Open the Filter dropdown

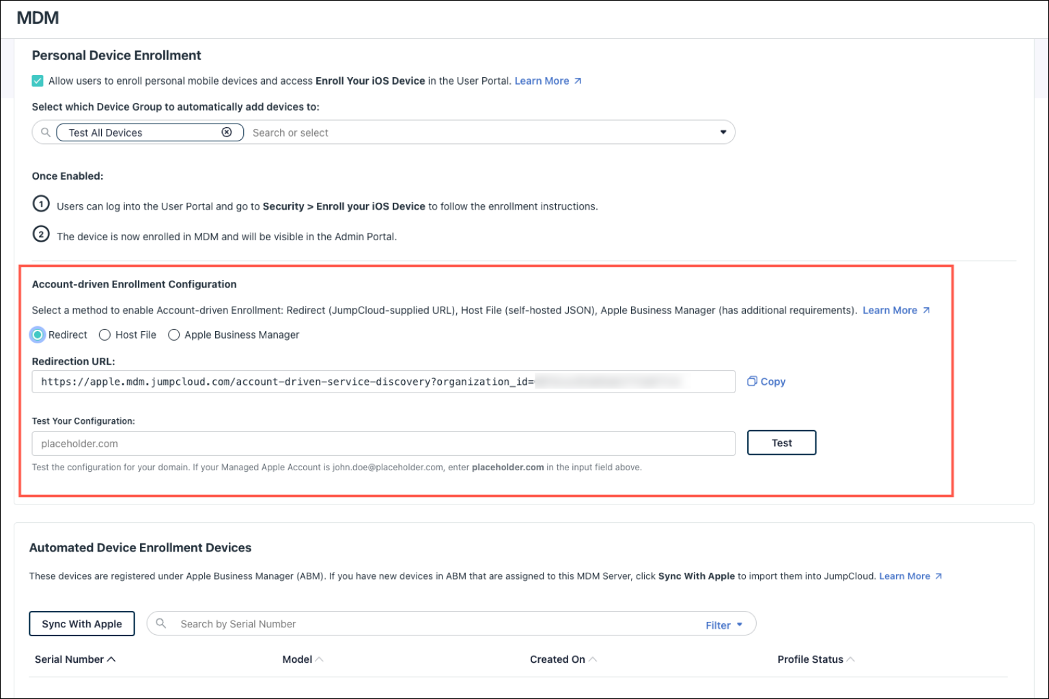pyautogui.click(x=723, y=625)
